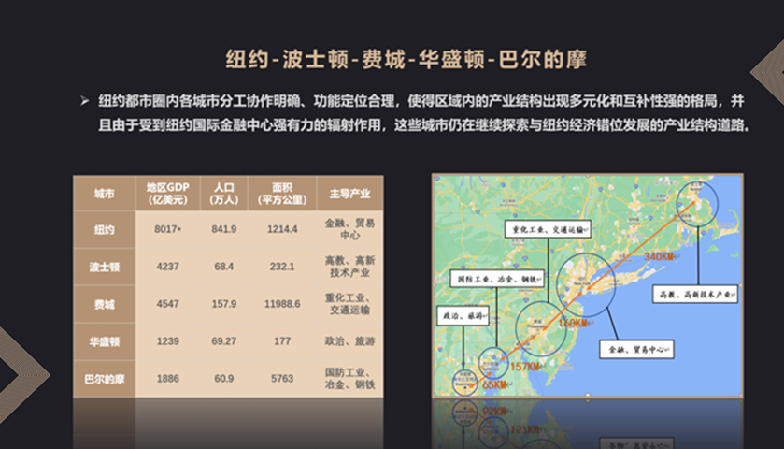Select the 华盛顿 row label in table
This screenshot has width=784, height=449.
(x=105, y=341)
